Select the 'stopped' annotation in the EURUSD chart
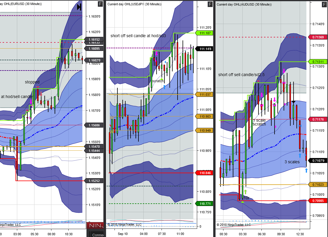Viewport: 328px width, 237px height. tap(32, 82)
